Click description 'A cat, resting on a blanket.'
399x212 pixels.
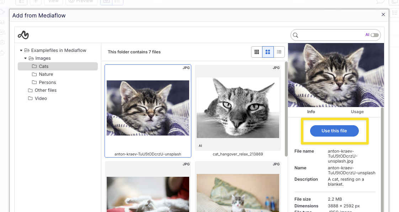click(x=346, y=182)
